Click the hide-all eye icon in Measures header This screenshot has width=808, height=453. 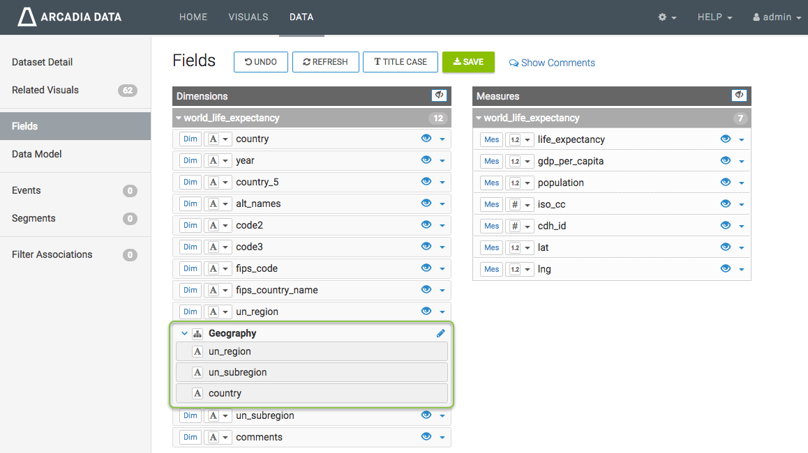tap(739, 95)
